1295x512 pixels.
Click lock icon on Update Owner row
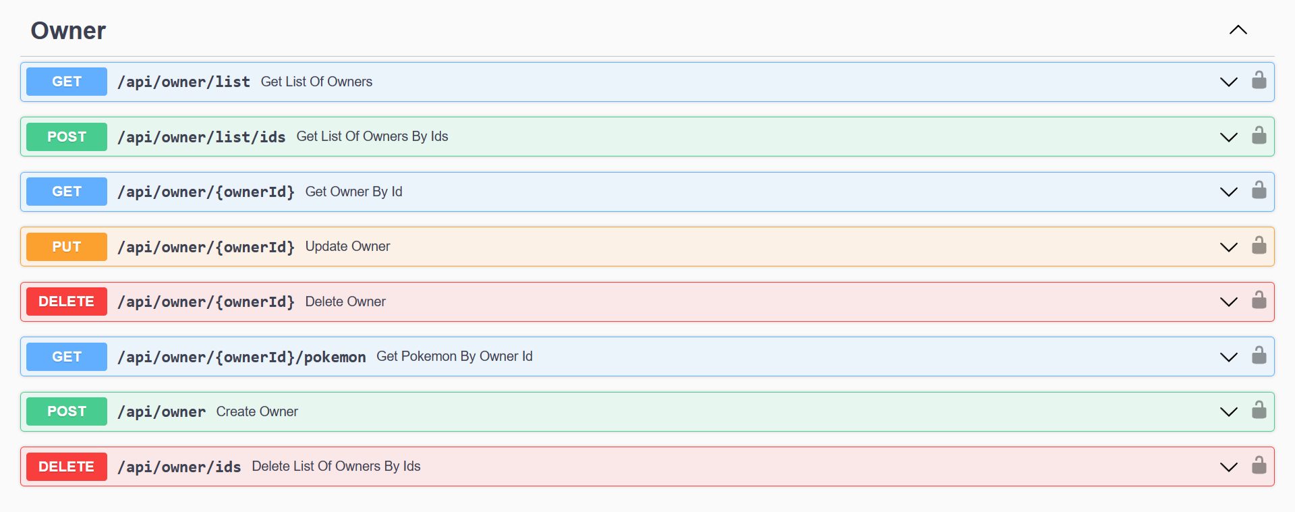1259,246
